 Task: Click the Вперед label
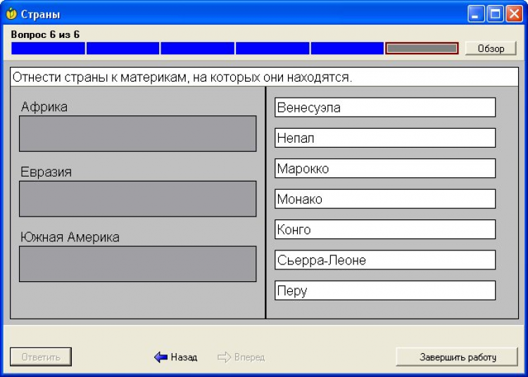249,357
